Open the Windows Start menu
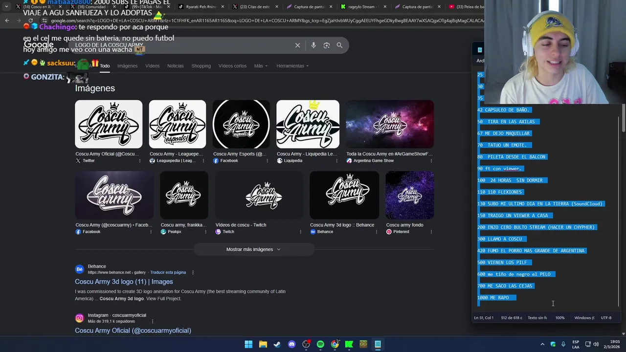This screenshot has height=352, width=626. 248,344
